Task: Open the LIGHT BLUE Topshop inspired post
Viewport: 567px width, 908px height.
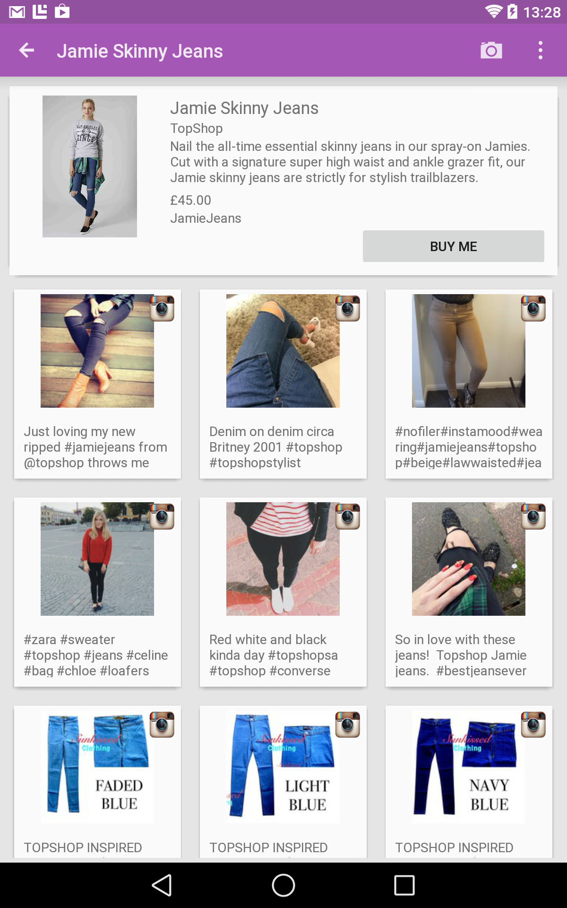Action: point(283,782)
